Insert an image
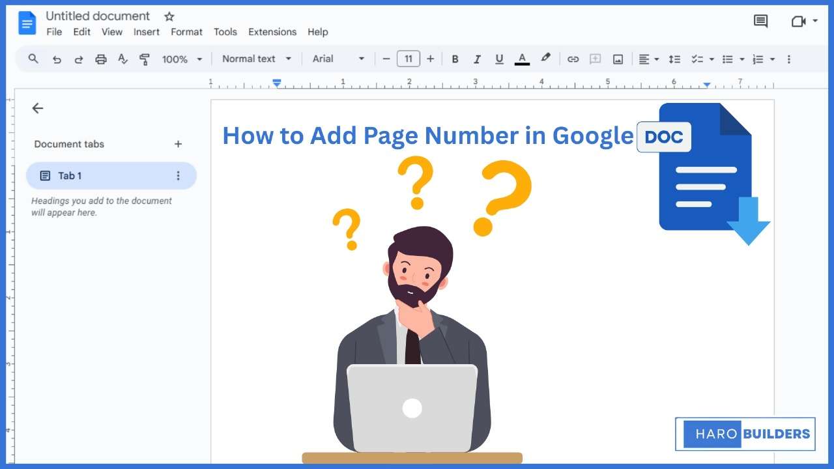 (x=618, y=59)
